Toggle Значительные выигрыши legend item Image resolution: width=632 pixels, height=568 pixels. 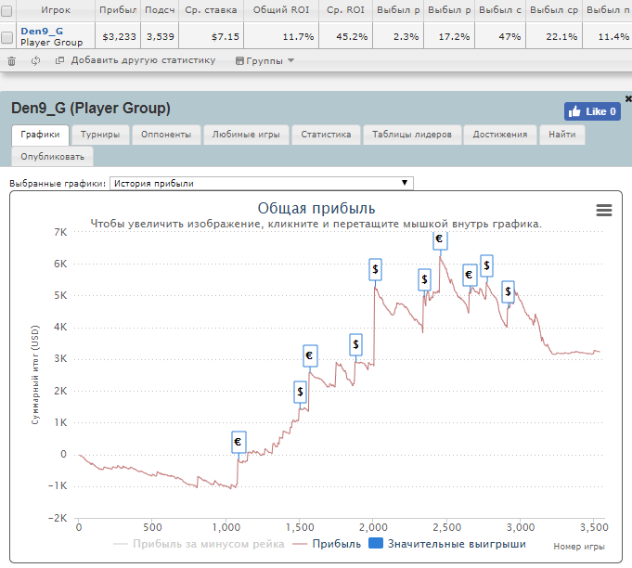pos(447,544)
